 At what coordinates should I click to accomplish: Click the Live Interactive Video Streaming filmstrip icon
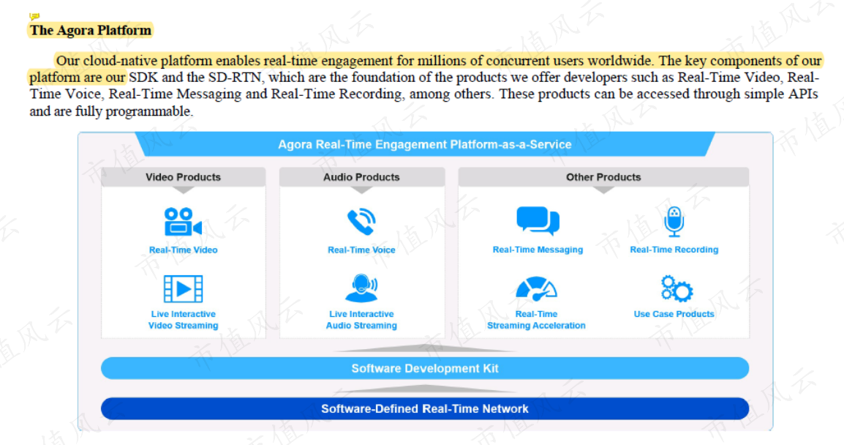pos(183,289)
